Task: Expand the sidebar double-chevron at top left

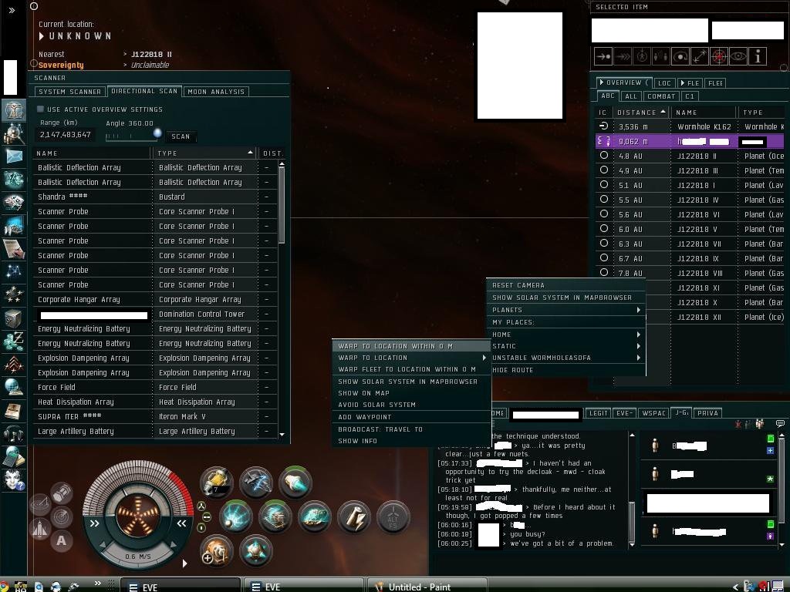Action: 12,10
